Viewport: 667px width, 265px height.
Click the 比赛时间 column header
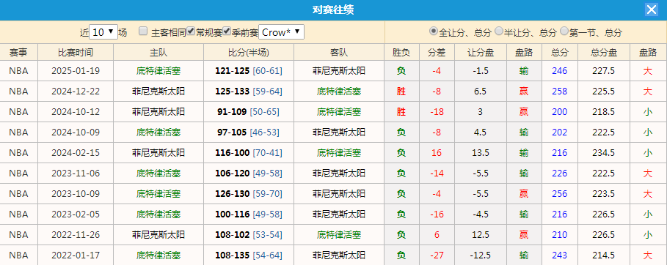pyautogui.click(x=76, y=52)
